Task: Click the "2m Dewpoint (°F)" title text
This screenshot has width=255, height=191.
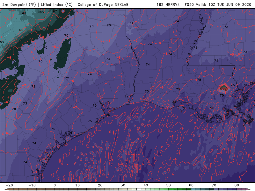Action: 19,4
